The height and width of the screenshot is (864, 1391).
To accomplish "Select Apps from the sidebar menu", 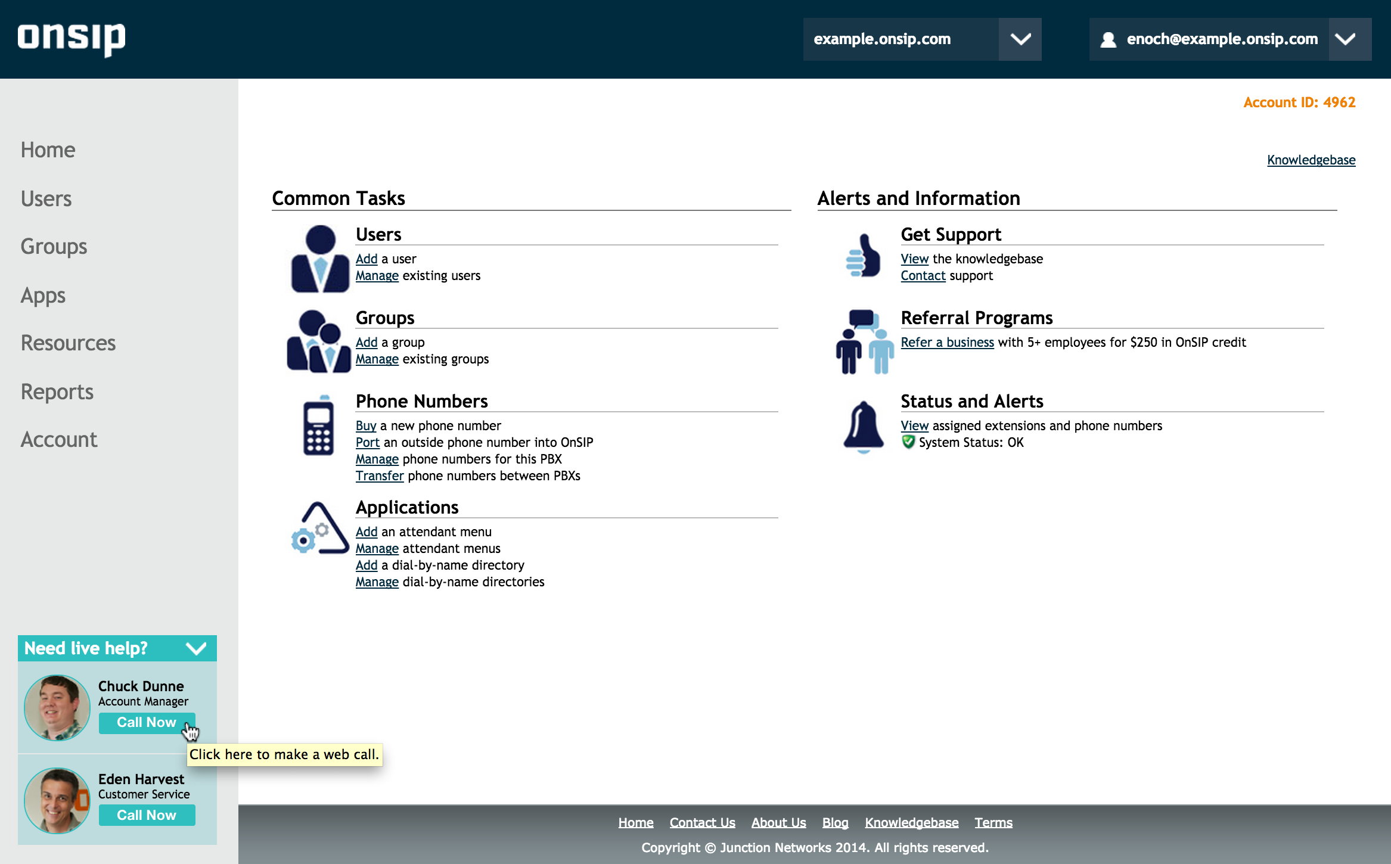I will 43,296.
